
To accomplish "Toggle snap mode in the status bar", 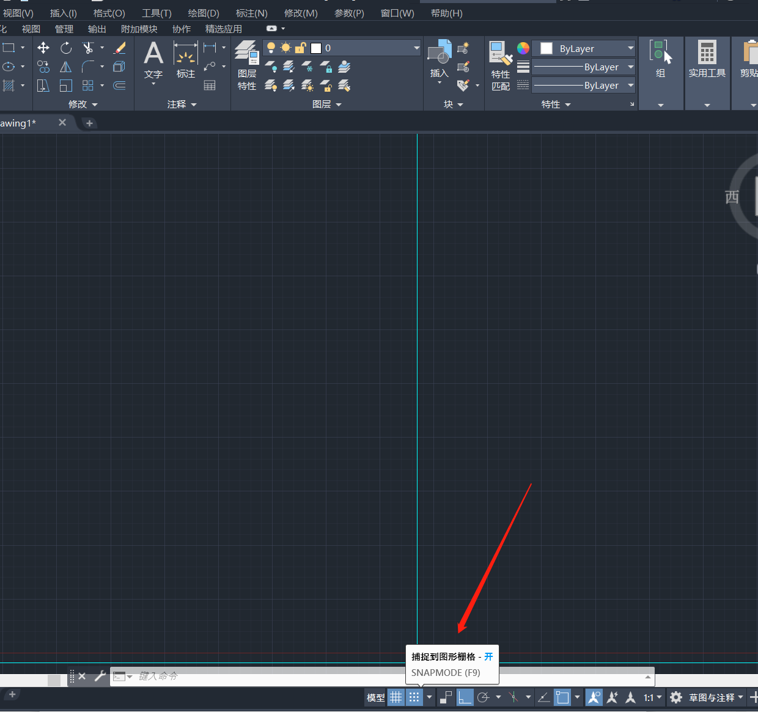I will (414, 697).
